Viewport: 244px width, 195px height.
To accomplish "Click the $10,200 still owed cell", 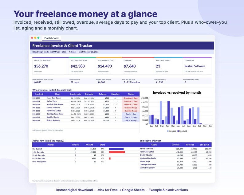I will pyautogui.click(x=208, y=149).
